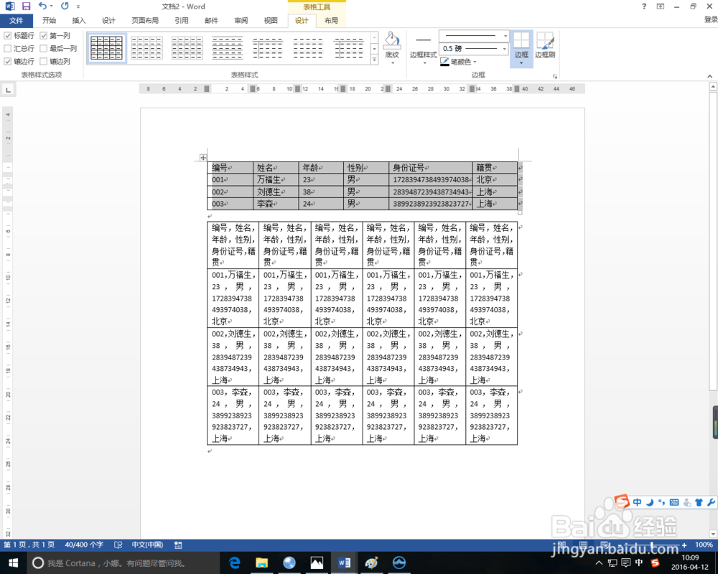Click the tab selector L icon
718x574 pixels.
click(x=8, y=90)
